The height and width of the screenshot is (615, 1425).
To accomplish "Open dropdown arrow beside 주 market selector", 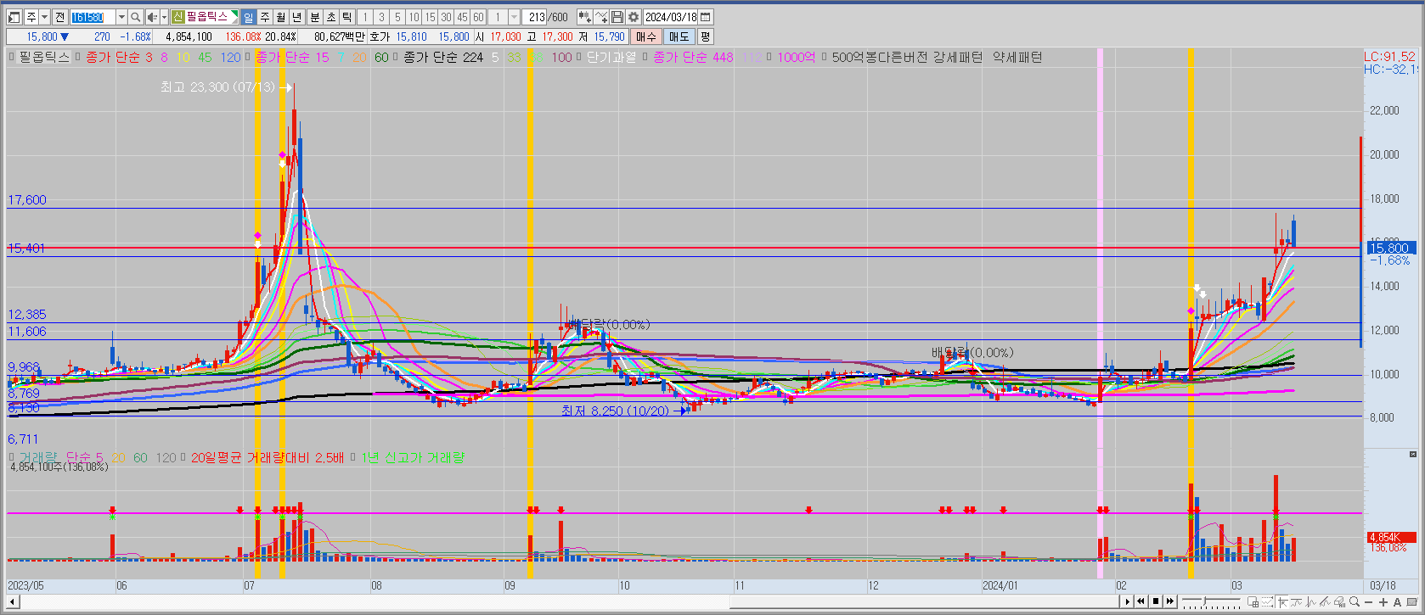I will click(44, 17).
